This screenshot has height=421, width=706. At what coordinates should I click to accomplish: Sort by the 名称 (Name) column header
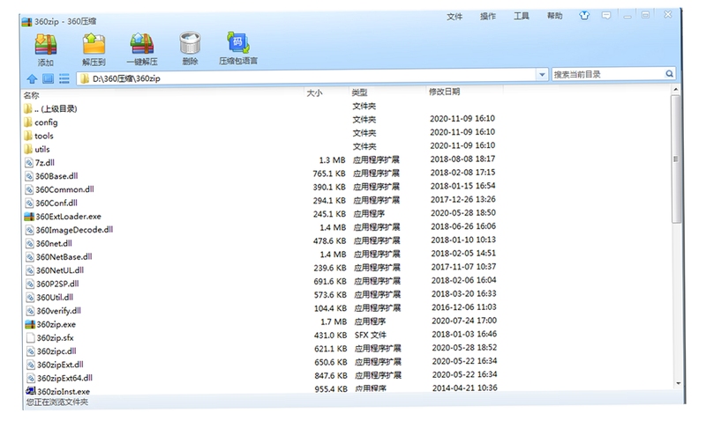point(32,95)
